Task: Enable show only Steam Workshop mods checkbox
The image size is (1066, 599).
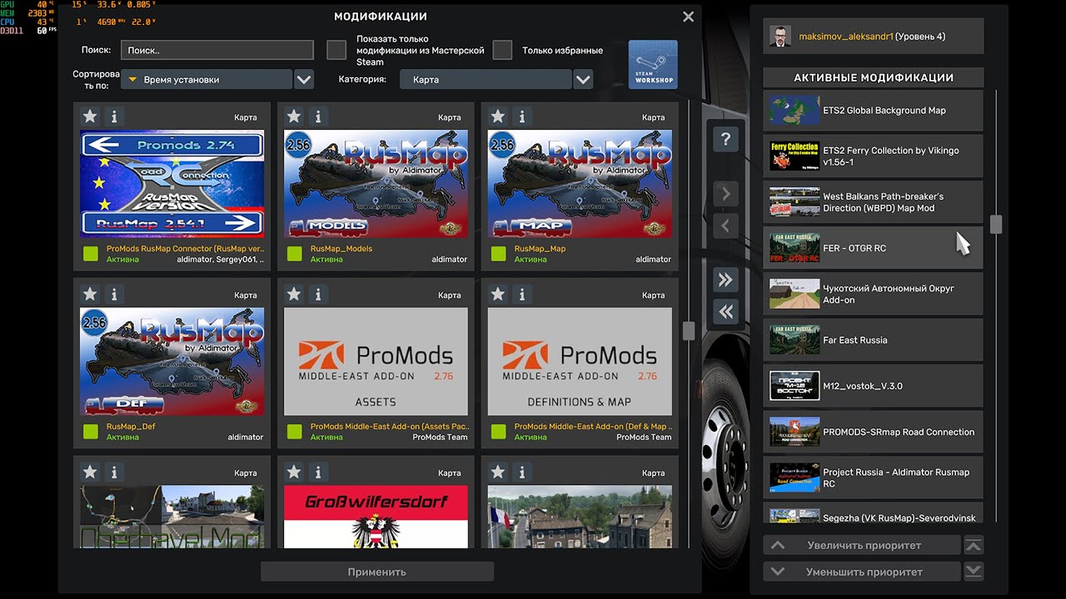Action: point(336,50)
